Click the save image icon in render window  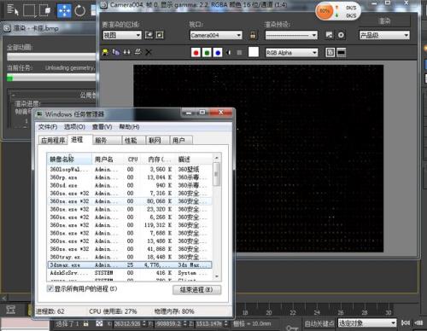[x=106, y=52]
